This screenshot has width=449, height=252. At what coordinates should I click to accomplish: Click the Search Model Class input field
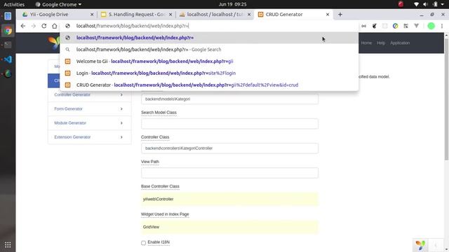[x=229, y=124]
